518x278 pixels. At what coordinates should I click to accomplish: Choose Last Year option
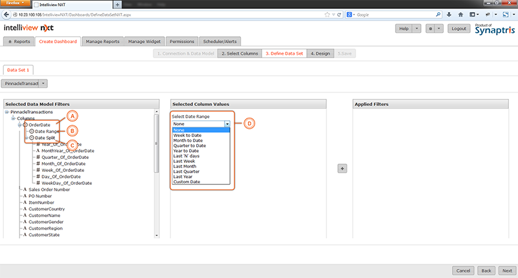point(201,176)
